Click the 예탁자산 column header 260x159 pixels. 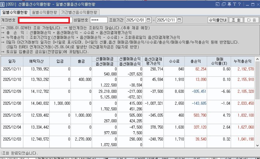pos(36,61)
